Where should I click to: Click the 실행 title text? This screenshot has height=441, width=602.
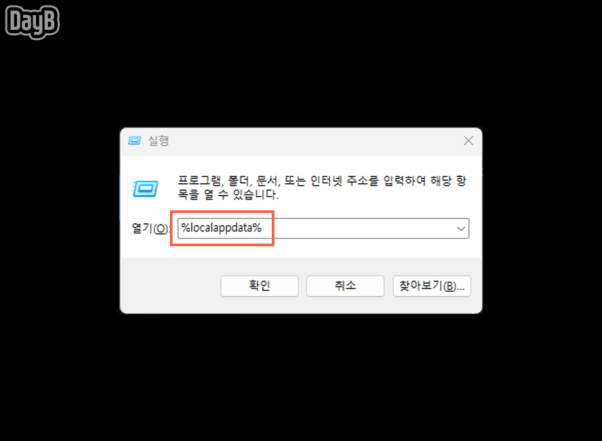pos(158,140)
